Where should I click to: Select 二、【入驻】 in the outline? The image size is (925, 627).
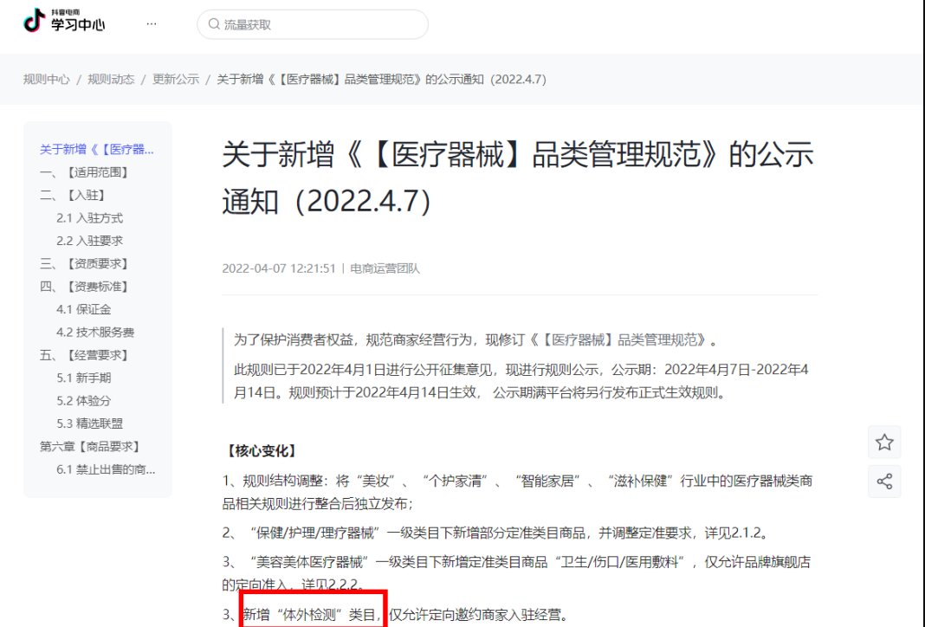74,195
